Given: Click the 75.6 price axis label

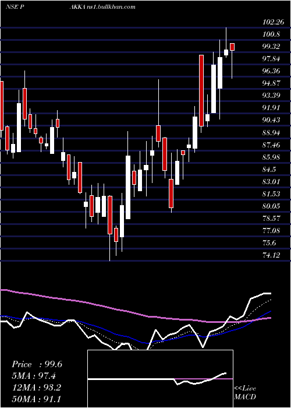Looking at the screenshot, I should pos(270,243).
